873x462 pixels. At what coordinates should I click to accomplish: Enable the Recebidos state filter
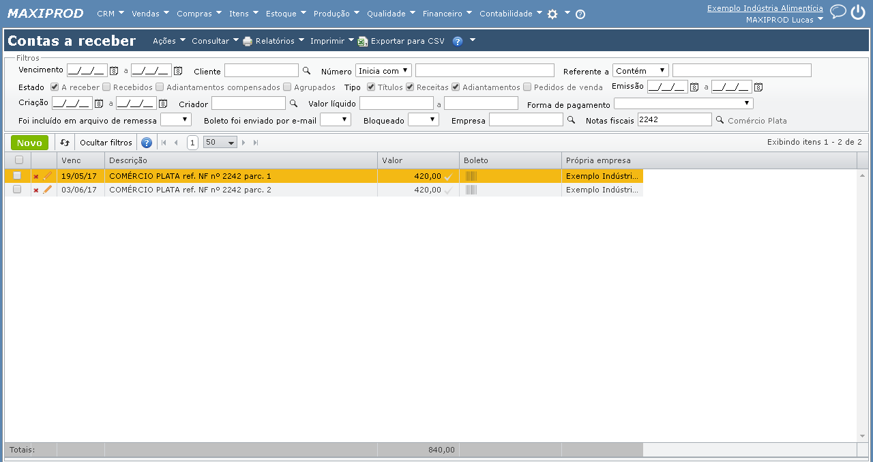click(106, 87)
